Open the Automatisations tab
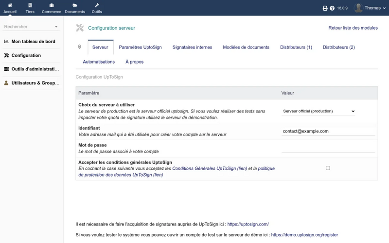 pos(99,62)
